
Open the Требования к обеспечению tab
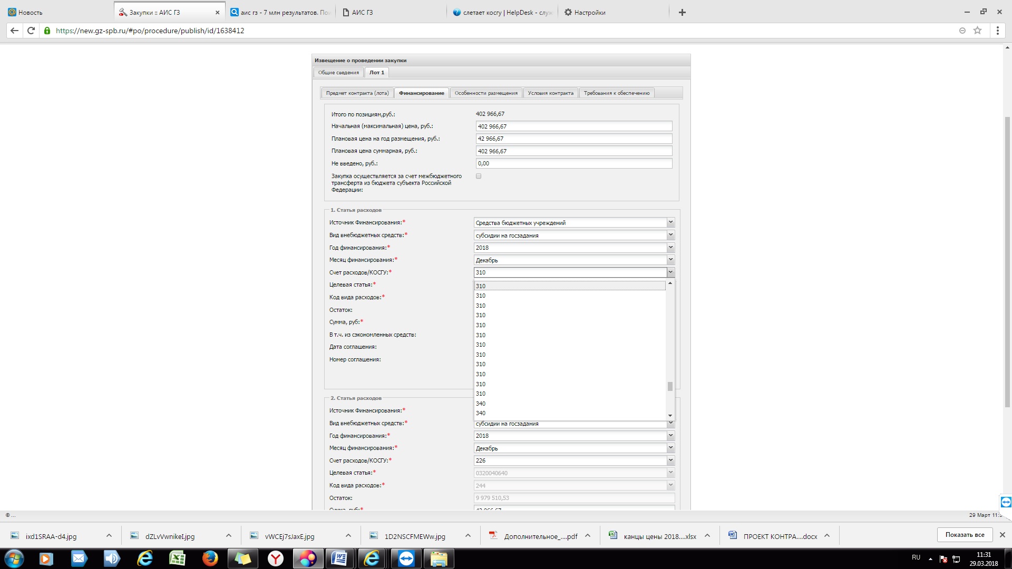[x=616, y=93]
